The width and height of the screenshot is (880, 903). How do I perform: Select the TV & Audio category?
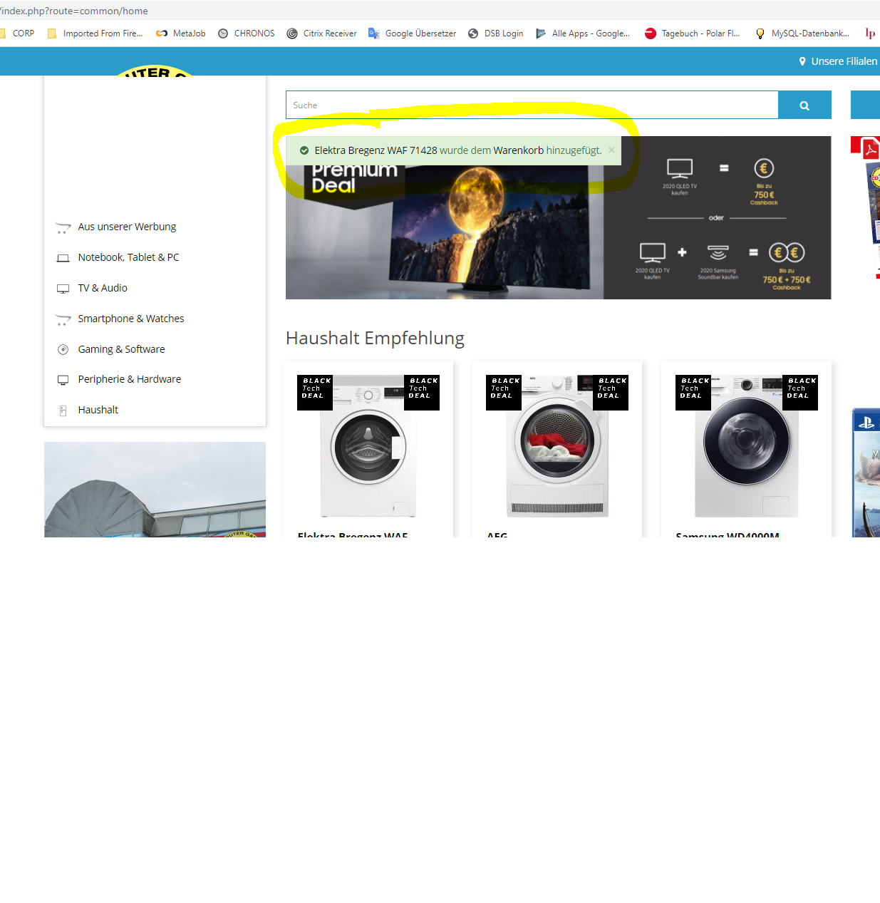point(103,288)
